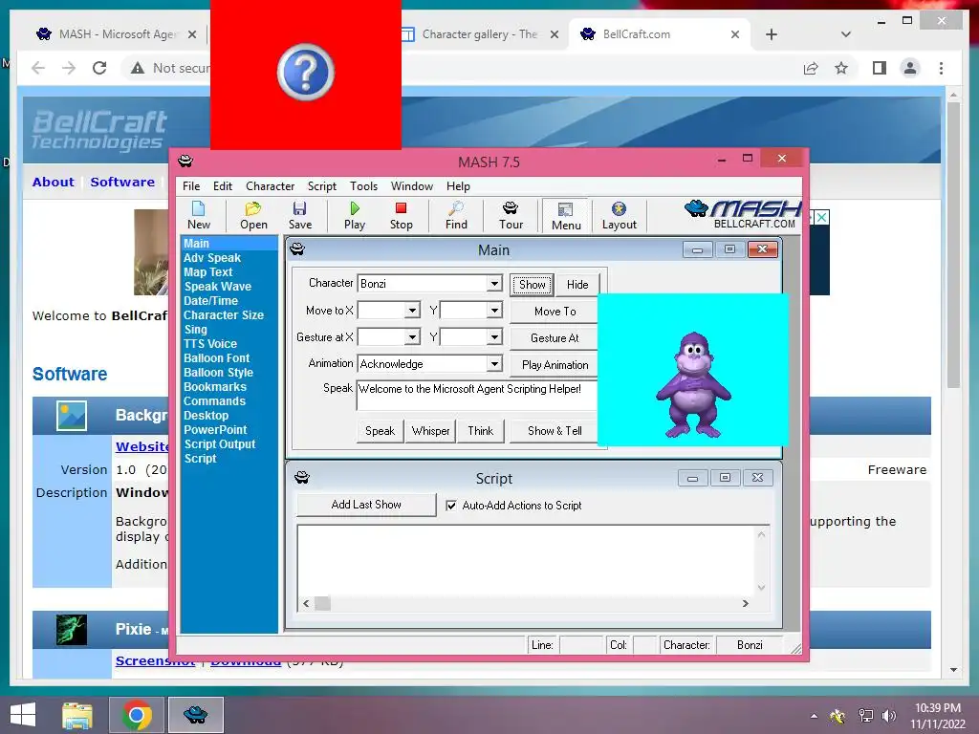Click the Whisper button
Image resolution: width=979 pixels, height=734 pixels.
431,431
